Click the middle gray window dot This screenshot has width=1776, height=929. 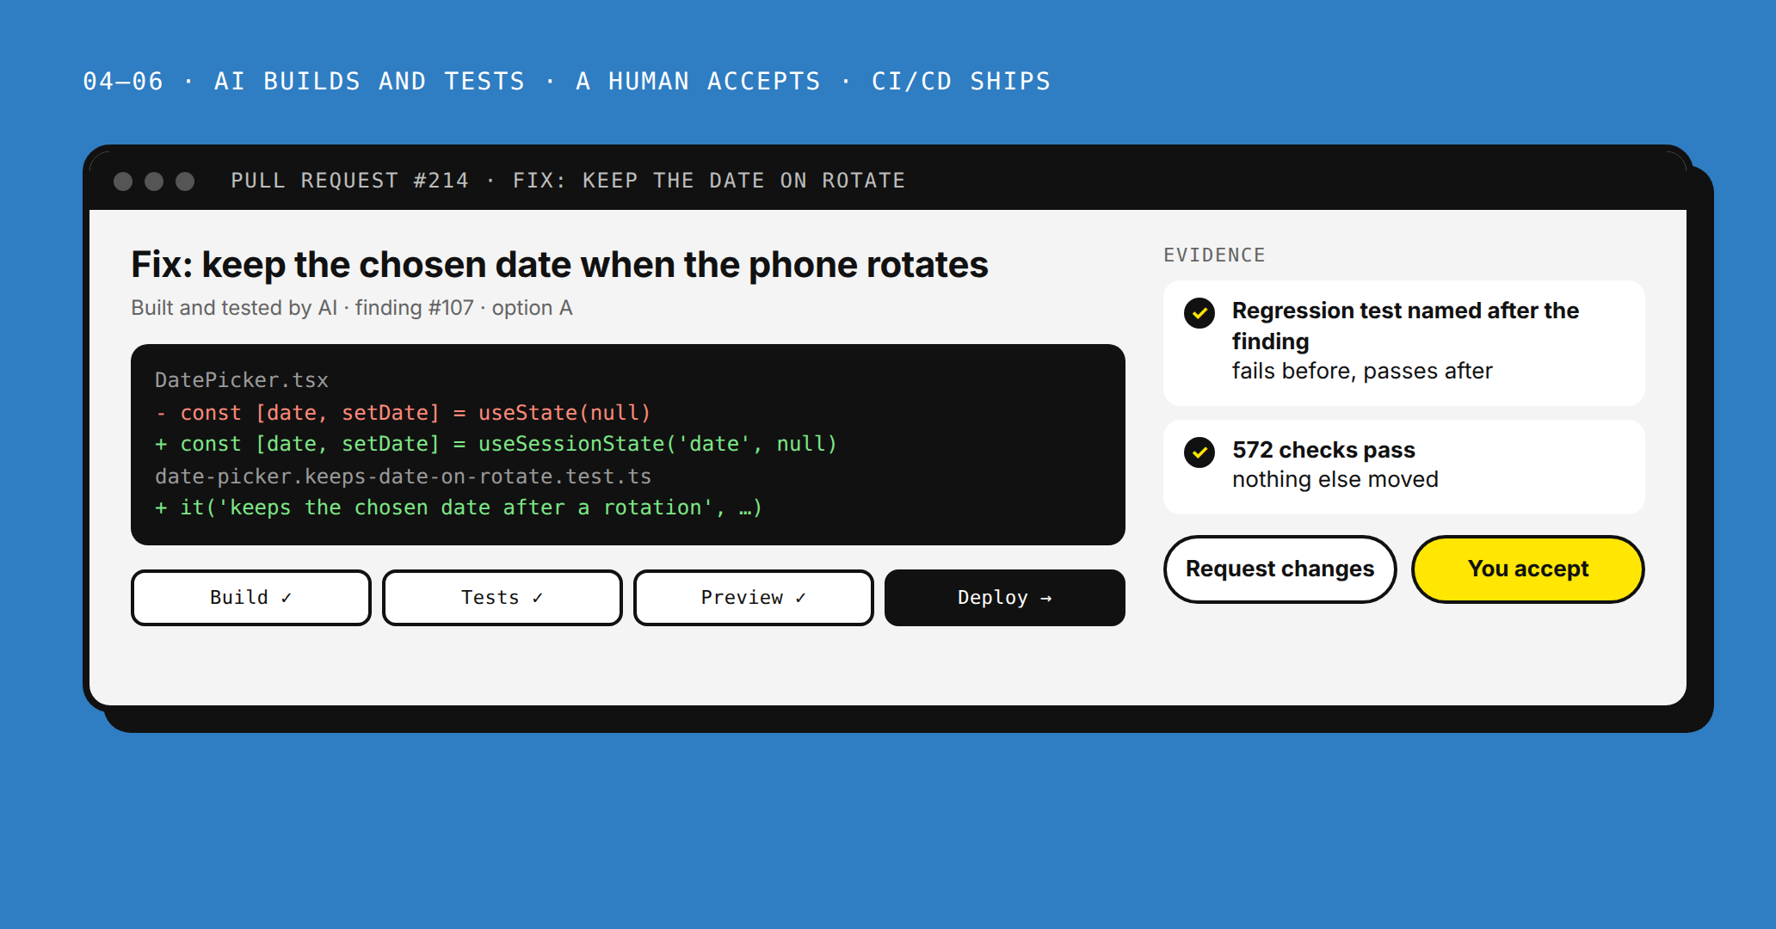[x=154, y=181]
